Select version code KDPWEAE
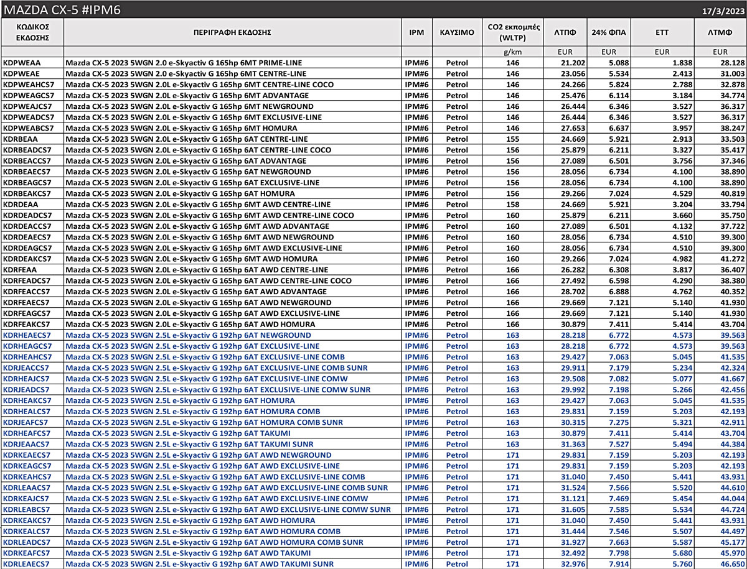747x569 pixels. (x=21, y=73)
